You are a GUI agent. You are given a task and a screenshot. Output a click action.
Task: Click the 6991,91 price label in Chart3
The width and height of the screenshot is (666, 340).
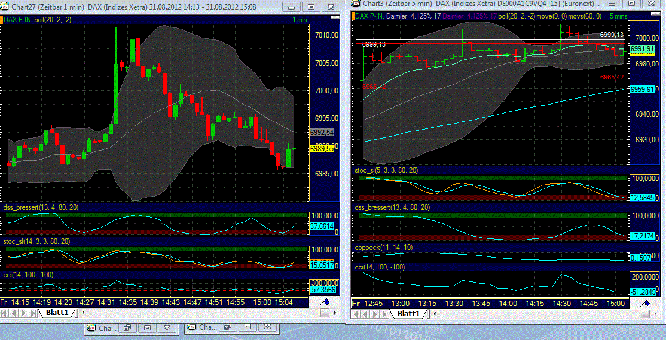642,49
